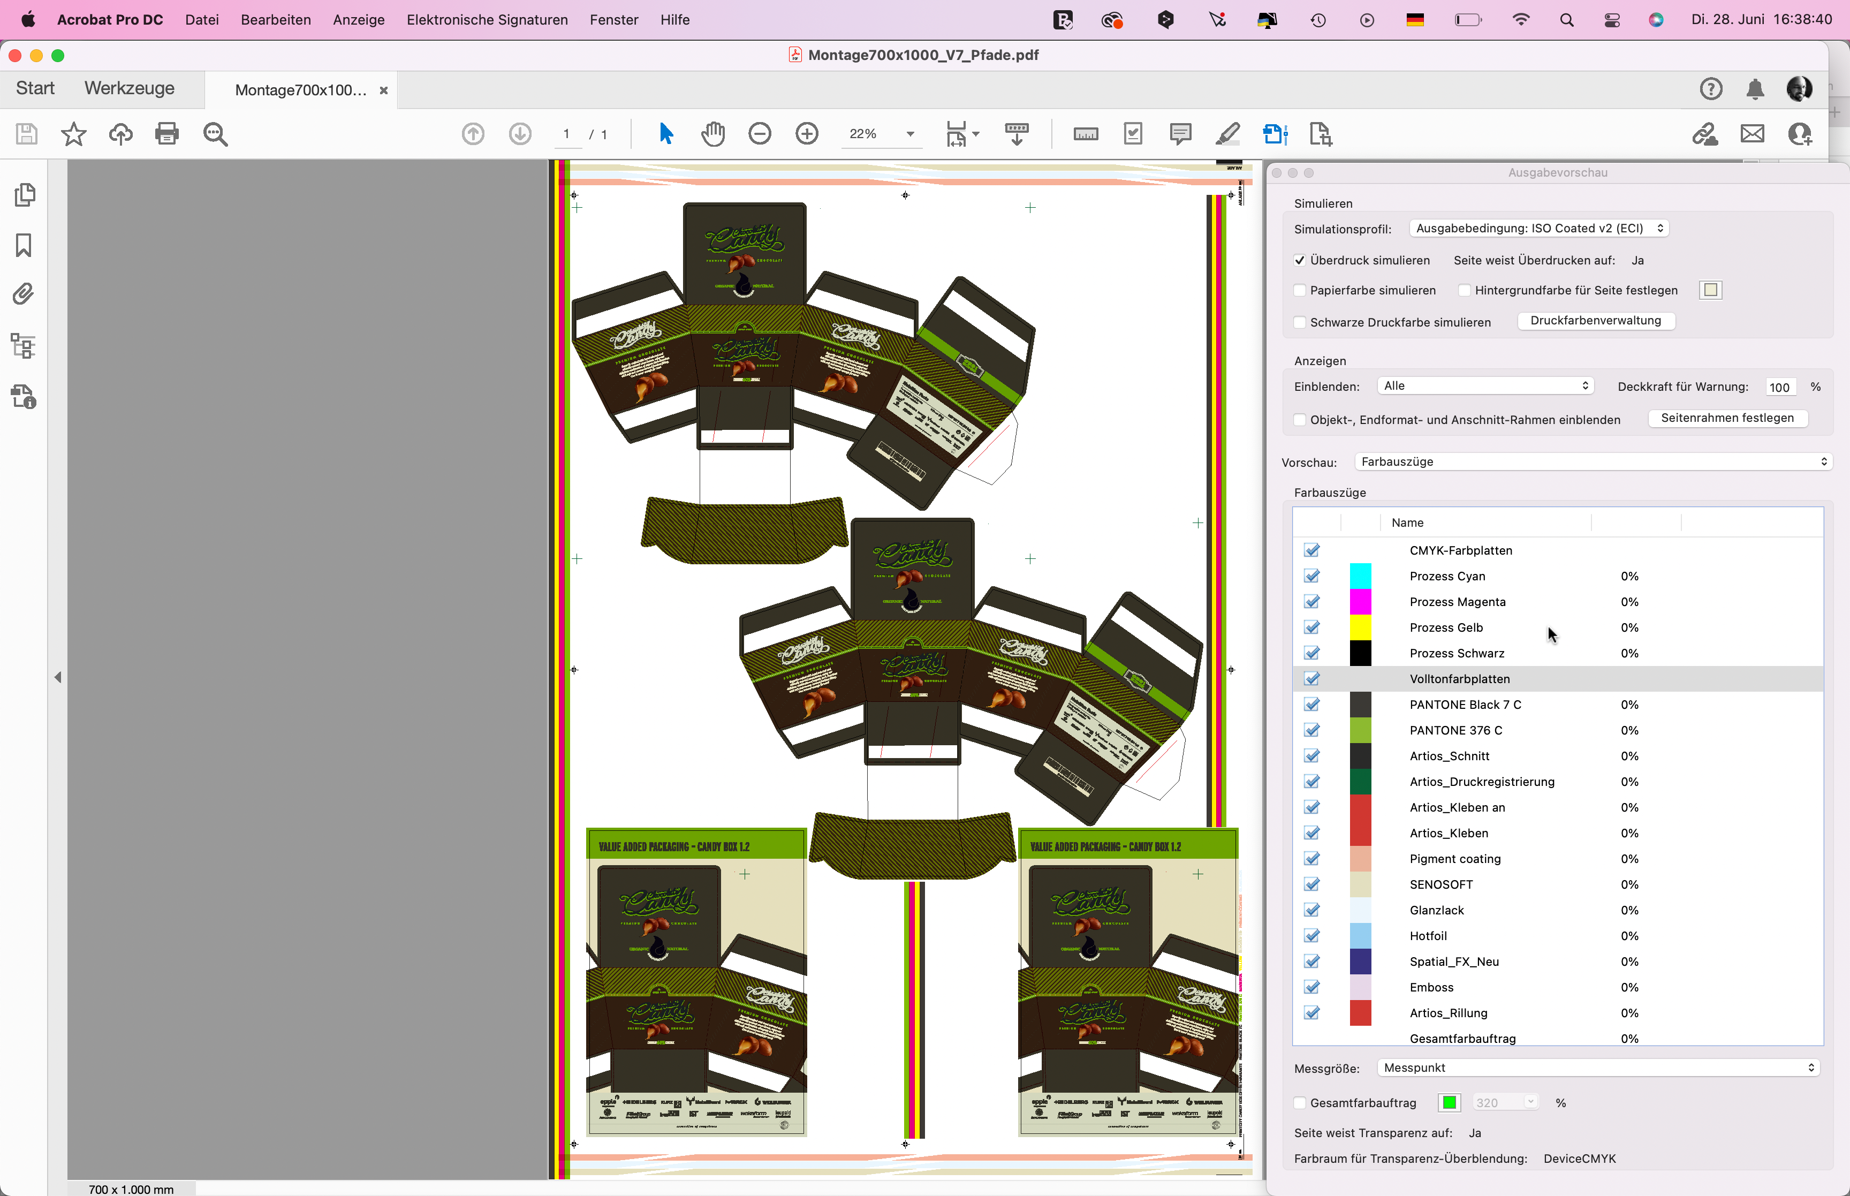Click the current page number field
The height and width of the screenshot is (1196, 1850).
567,134
